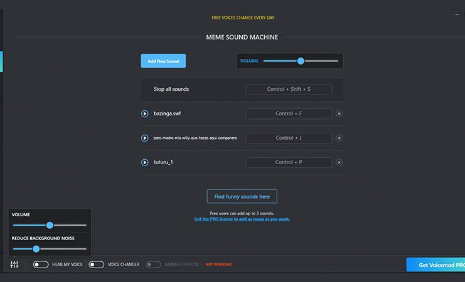Click the Add New Sound button
The image size is (465, 282).
coord(163,61)
